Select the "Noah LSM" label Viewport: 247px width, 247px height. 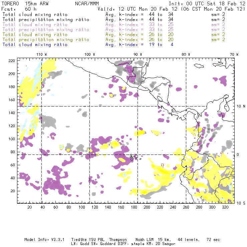(x=145, y=240)
